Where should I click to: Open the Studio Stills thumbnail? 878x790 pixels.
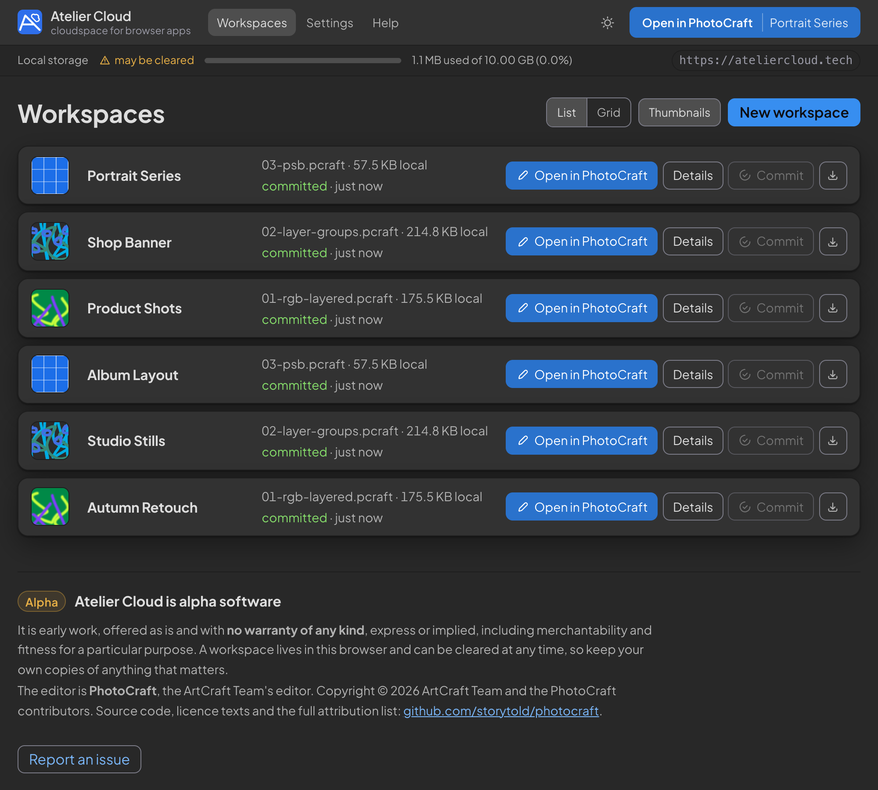[50, 441]
